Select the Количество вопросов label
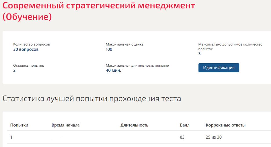 [32, 44]
